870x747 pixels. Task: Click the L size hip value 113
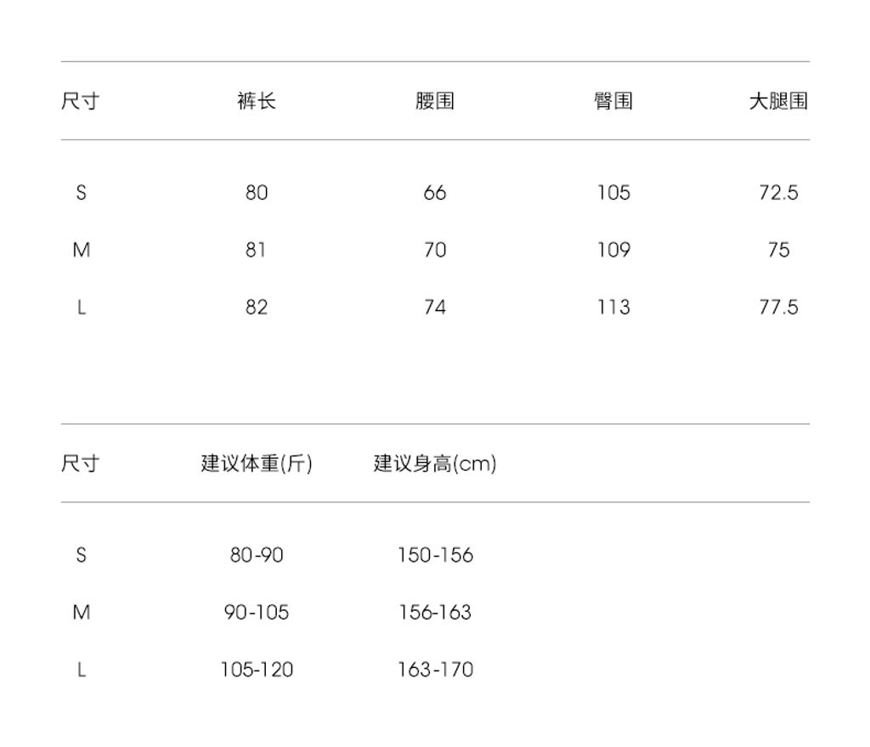(613, 307)
